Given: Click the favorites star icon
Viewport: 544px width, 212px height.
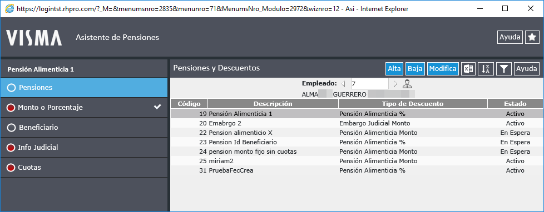Looking at the screenshot, I should 532,37.
